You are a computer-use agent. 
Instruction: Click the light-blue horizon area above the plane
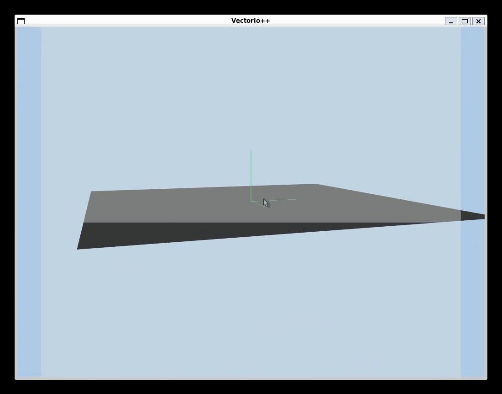point(251,114)
